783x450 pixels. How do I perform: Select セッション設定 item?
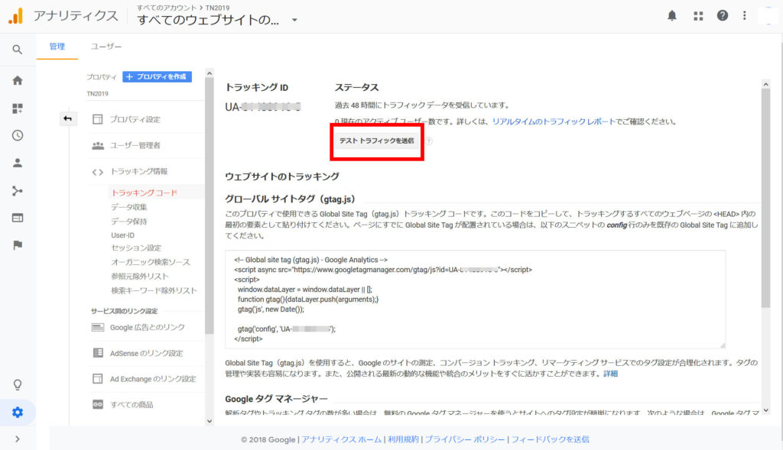[x=136, y=248]
